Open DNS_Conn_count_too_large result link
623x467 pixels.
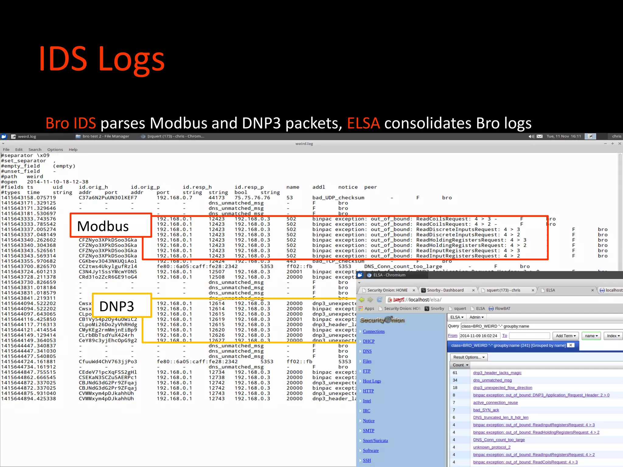tap(499, 440)
